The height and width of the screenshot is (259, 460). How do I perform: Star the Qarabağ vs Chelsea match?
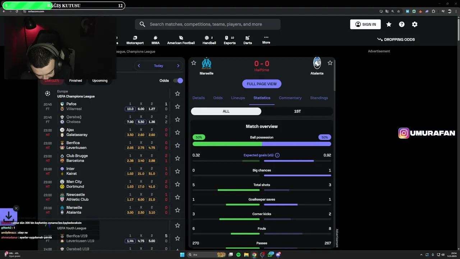tap(178, 119)
